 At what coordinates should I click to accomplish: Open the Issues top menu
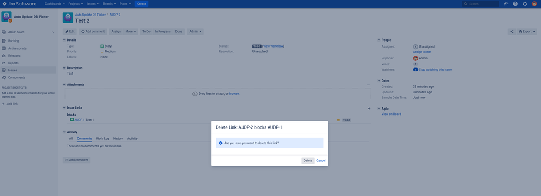(x=93, y=4)
